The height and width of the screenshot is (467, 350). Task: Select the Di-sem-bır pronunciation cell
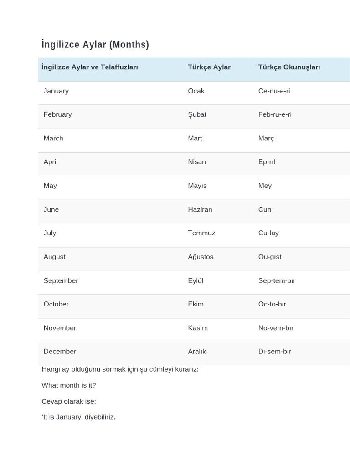coord(274,352)
